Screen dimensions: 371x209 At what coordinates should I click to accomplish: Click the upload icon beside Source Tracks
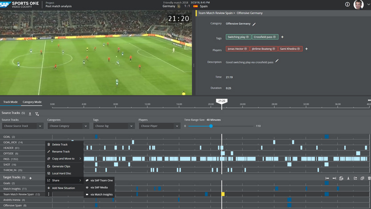(x=30, y=114)
